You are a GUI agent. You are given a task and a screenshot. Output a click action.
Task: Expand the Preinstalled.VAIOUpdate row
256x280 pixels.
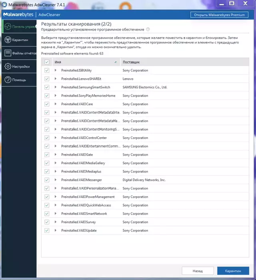coord(56,230)
